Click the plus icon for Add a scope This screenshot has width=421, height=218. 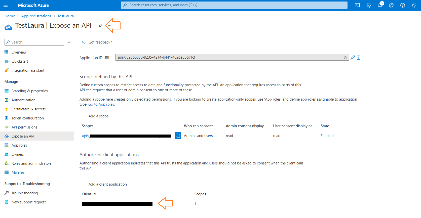84,116
